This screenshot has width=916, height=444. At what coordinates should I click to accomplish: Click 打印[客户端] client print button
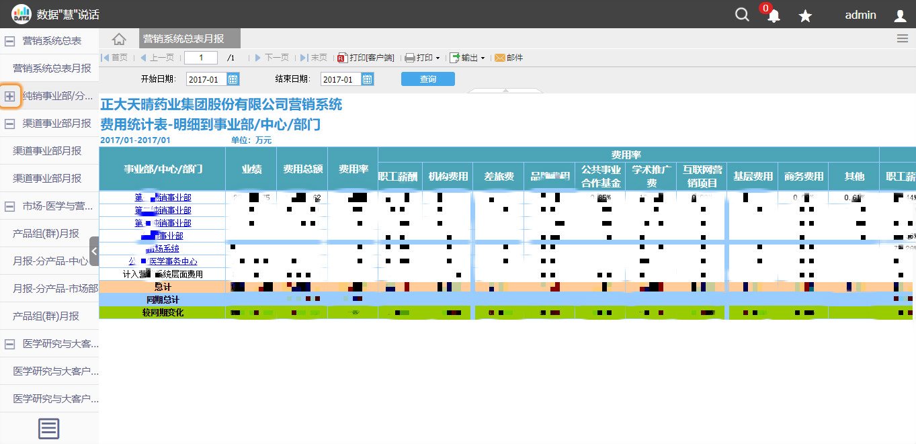click(x=366, y=58)
